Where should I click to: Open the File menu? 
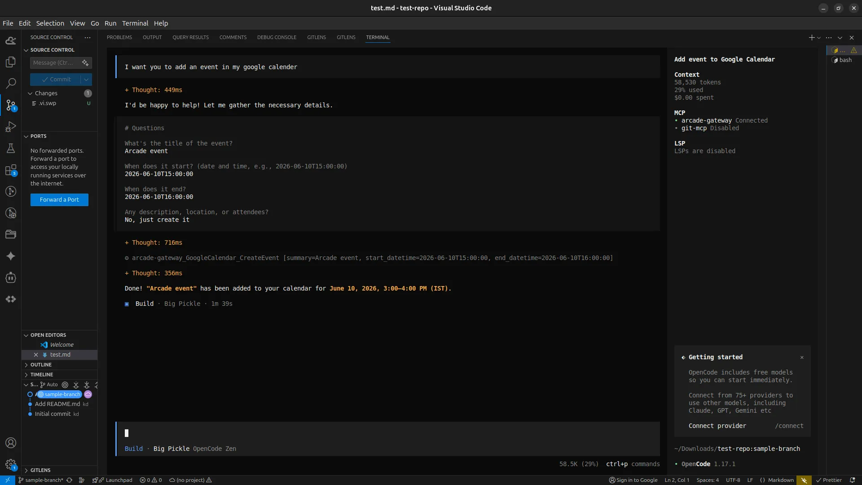pos(8,23)
